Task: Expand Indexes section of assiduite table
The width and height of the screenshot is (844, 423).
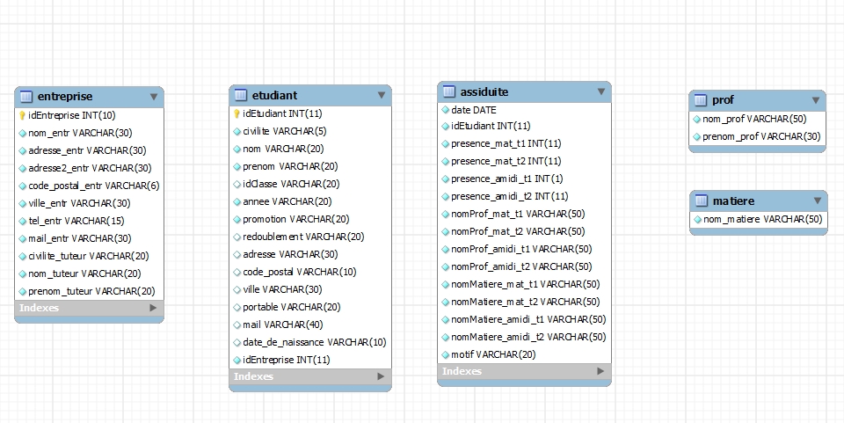Action: (600, 371)
